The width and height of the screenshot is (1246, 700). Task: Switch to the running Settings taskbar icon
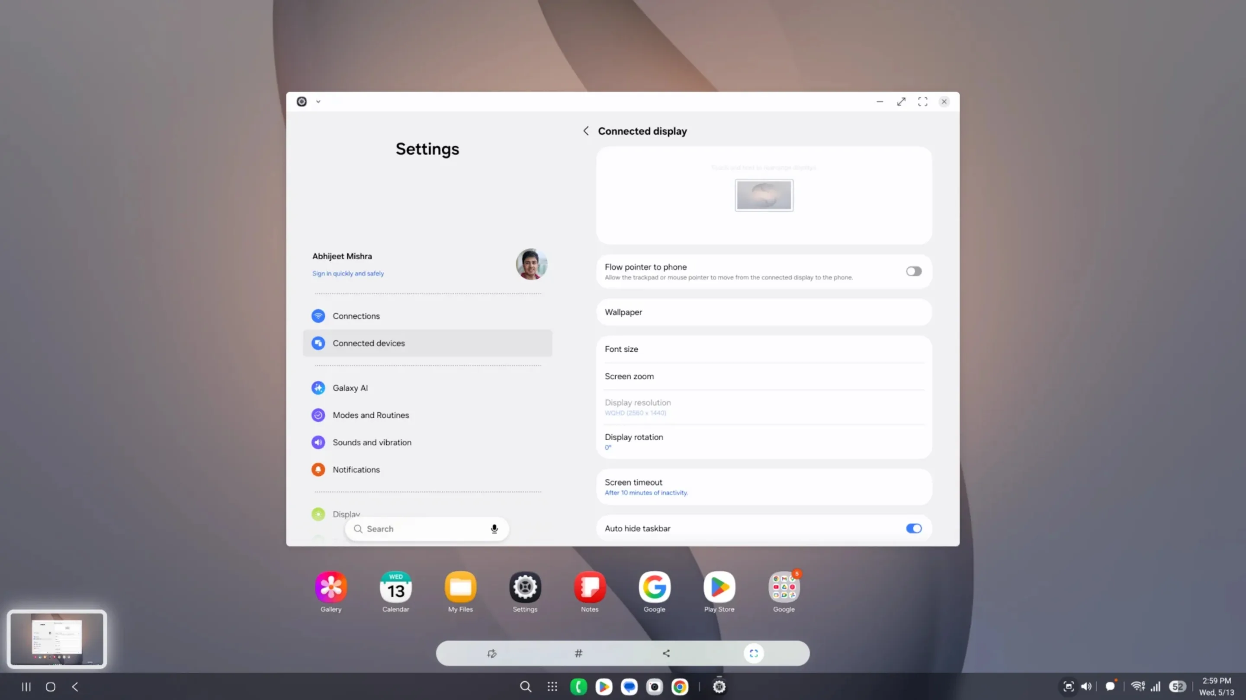coord(719,687)
